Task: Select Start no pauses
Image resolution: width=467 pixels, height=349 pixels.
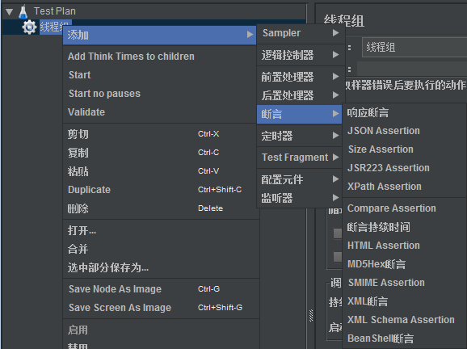Action: [x=160, y=94]
